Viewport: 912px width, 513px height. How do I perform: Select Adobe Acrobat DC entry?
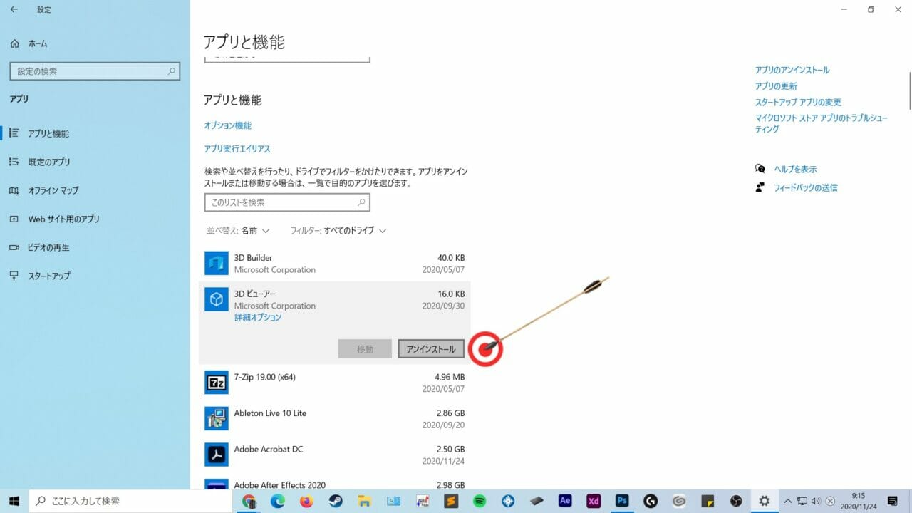[x=335, y=455]
